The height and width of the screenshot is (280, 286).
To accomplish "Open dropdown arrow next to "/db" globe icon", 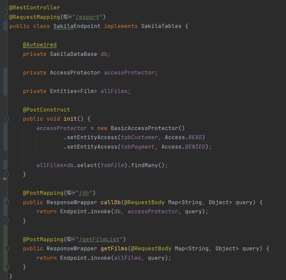I will tap(73, 193).
